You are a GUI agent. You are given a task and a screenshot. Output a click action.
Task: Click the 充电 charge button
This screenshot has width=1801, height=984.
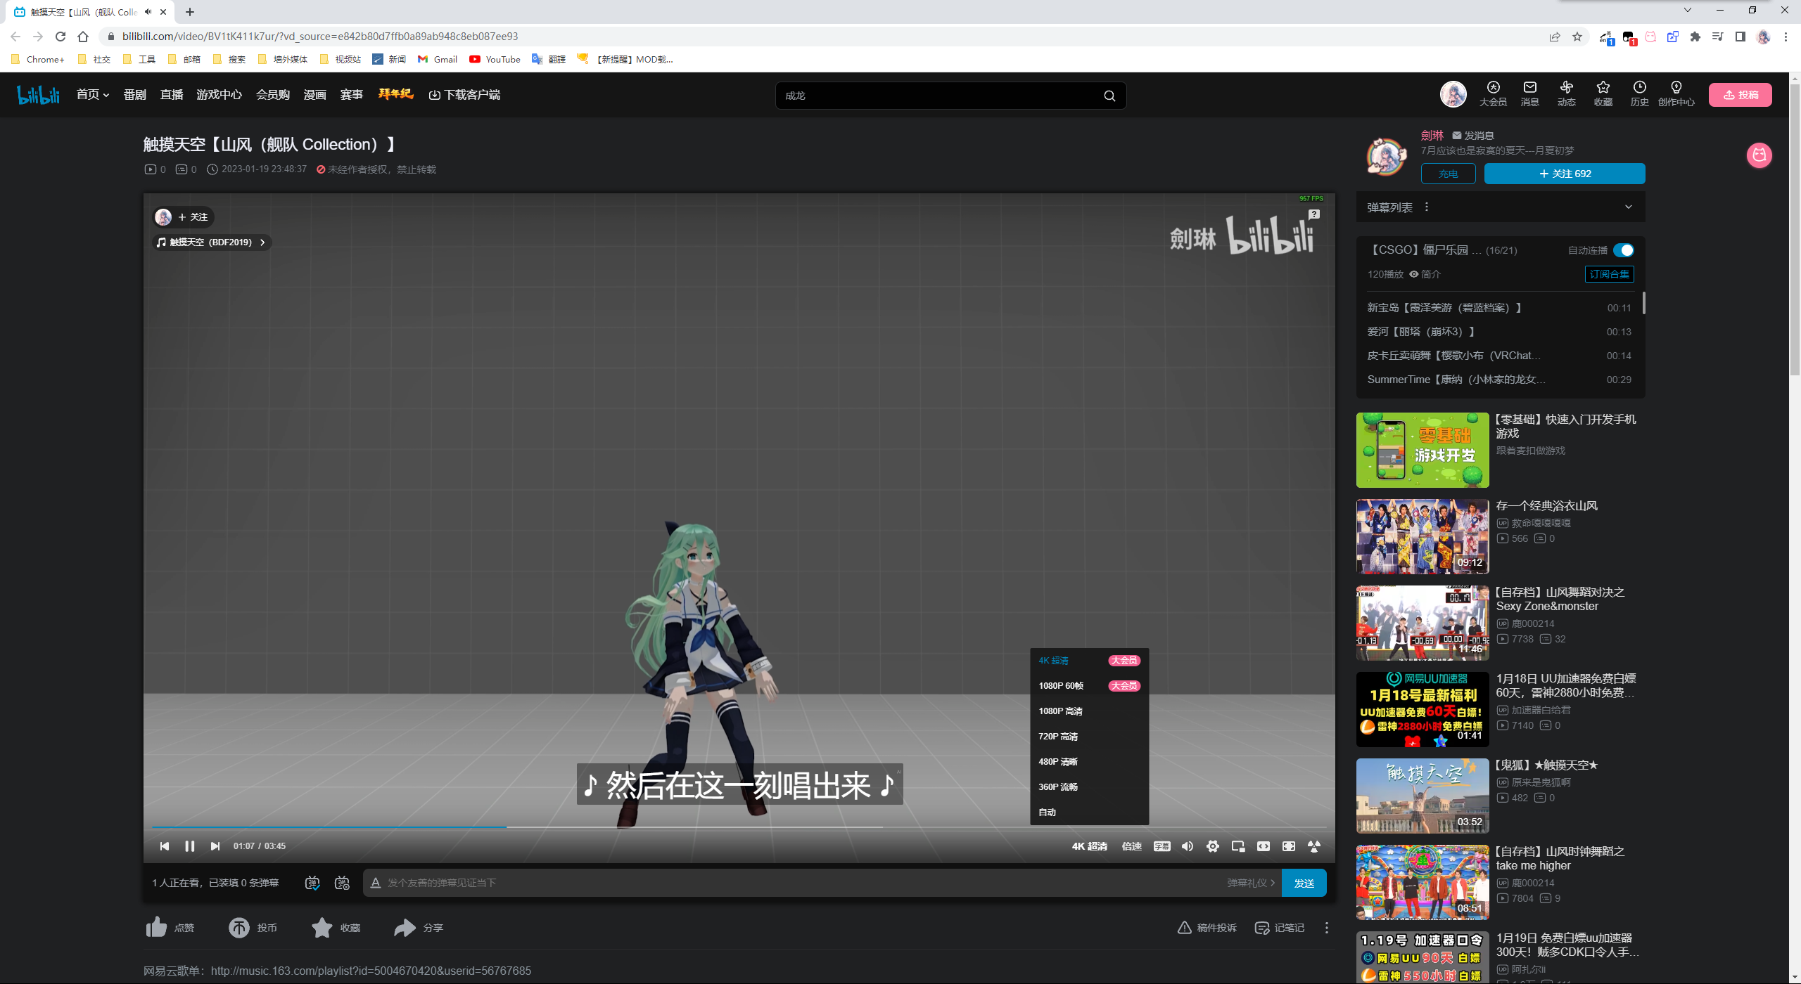1448,174
